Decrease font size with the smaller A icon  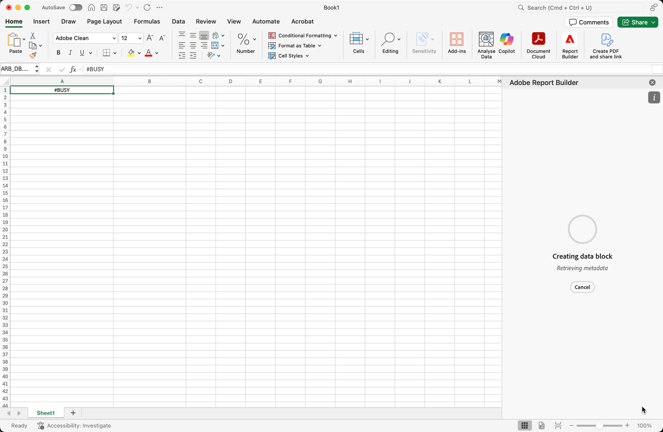click(162, 38)
